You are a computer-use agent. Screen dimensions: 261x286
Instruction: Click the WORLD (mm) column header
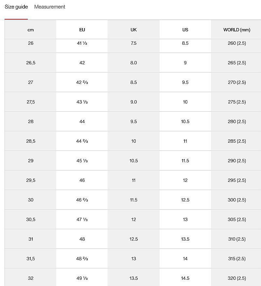237,30
